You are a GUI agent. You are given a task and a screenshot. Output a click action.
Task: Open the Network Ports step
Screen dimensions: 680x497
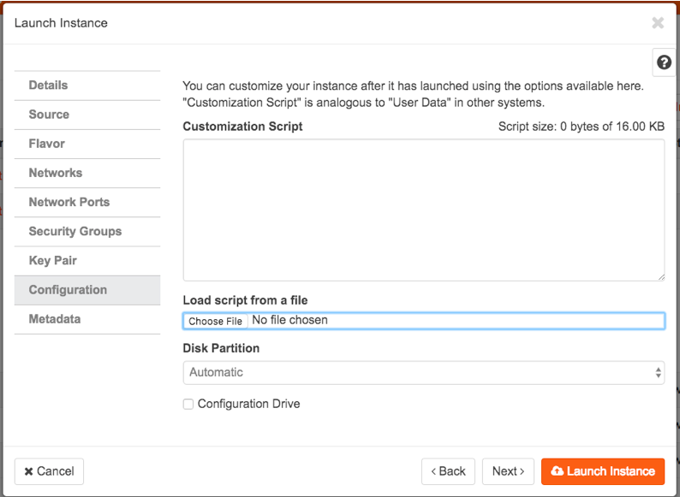click(x=69, y=202)
